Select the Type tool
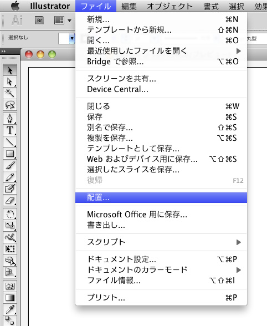This screenshot has height=326, width=267. [x=10, y=130]
